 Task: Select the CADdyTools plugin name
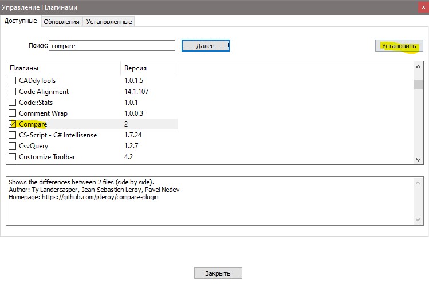click(x=37, y=81)
